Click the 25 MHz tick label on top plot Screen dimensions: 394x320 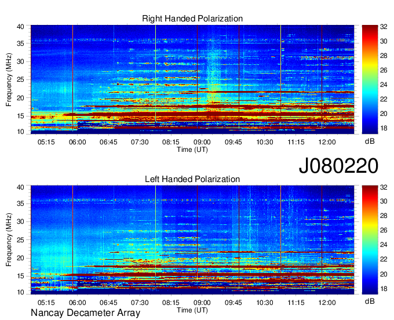(21, 79)
